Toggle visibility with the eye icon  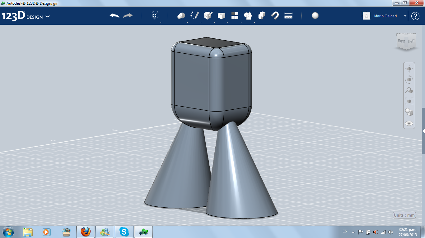409,123
